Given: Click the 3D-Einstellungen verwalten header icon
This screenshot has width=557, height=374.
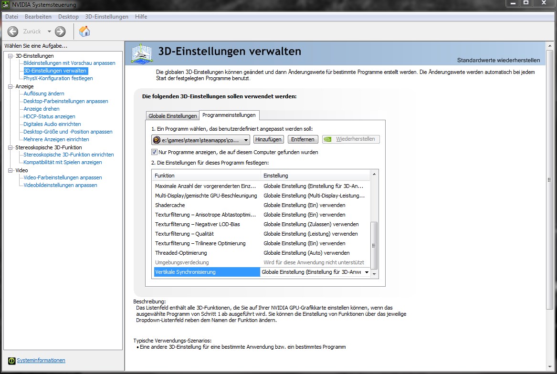Looking at the screenshot, I should (142, 53).
